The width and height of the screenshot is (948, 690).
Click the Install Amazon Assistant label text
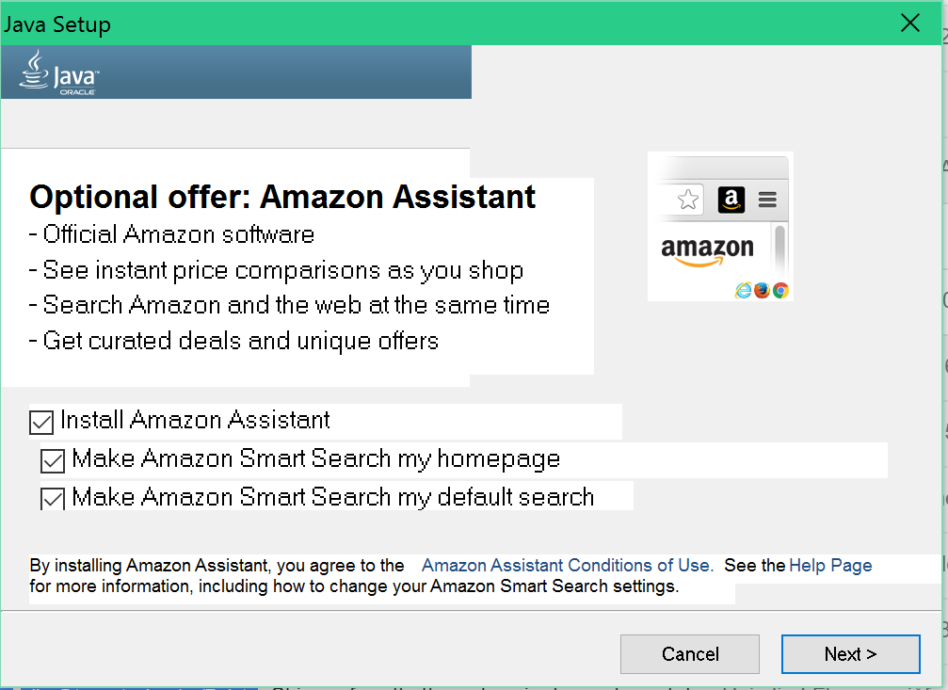[195, 420]
